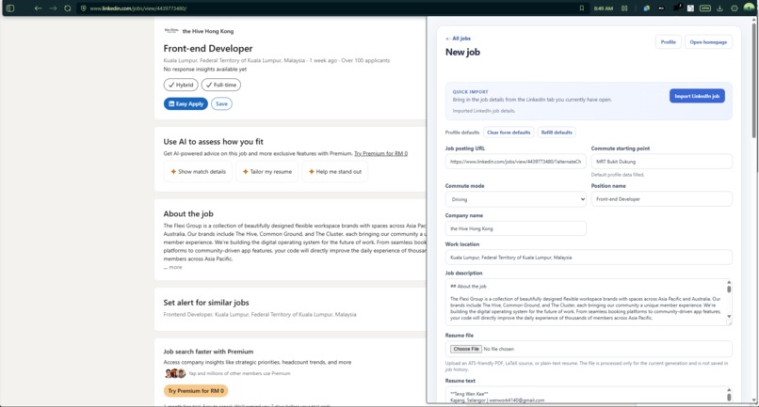Open the hexagon menu icon in toolbar

coord(735,8)
